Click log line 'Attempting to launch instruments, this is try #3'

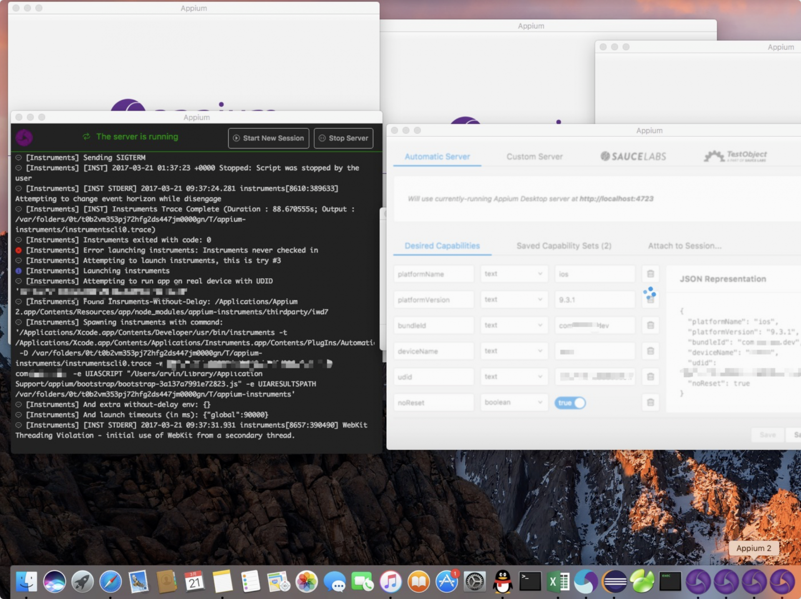(x=154, y=260)
